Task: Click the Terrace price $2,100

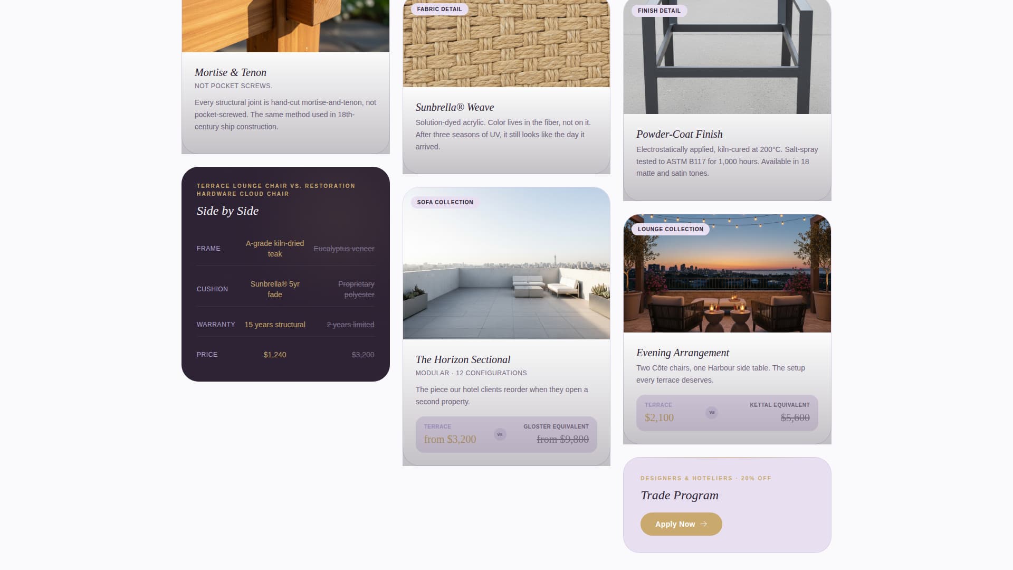Action: click(x=659, y=417)
